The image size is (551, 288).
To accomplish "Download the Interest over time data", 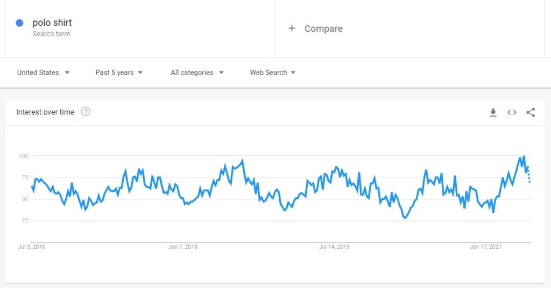I will click(493, 112).
